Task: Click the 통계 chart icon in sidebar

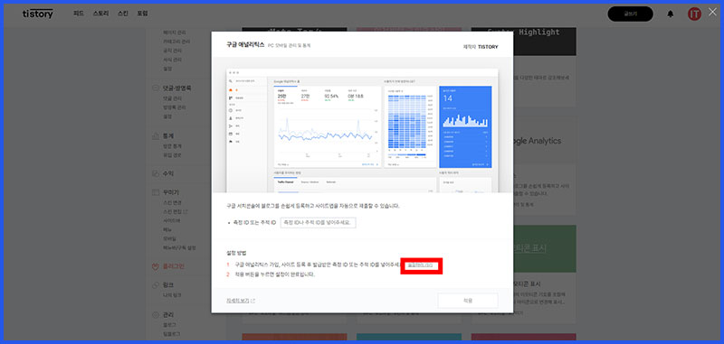Action: click(x=156, y=136)
